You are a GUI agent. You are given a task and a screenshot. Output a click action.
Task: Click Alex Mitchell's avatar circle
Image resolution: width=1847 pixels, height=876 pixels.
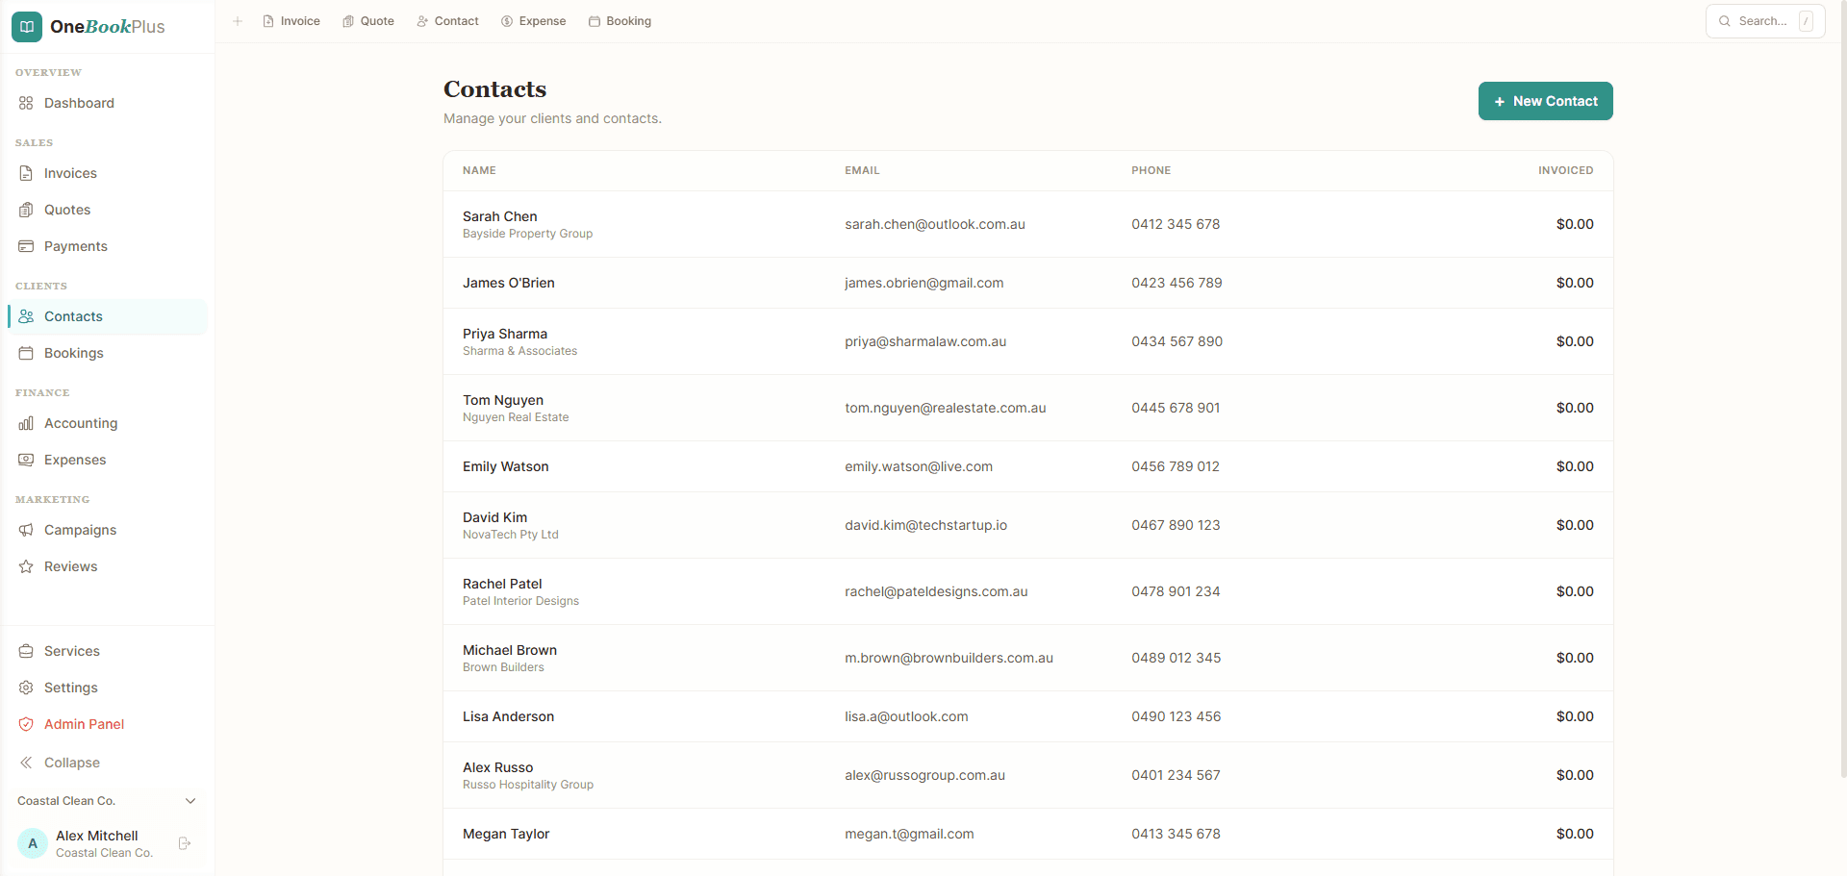tap(33, 843)
